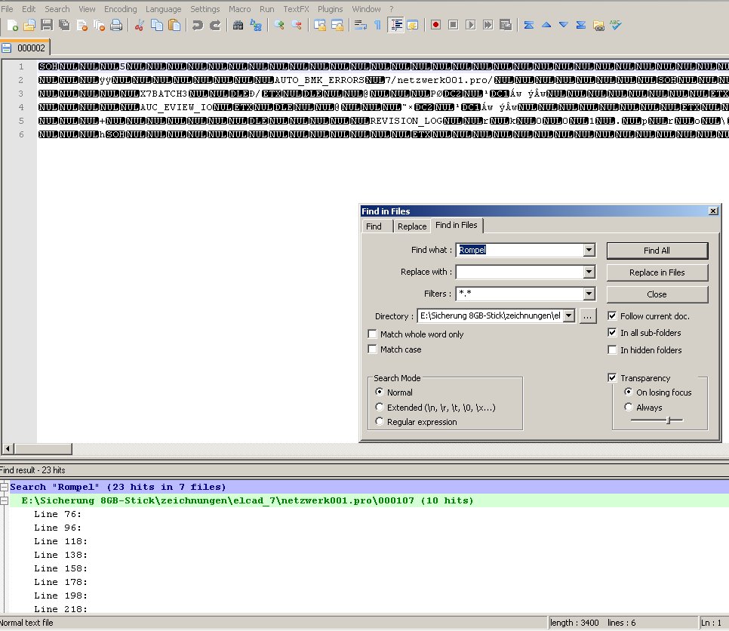Select On losing focus transparency option

point(629,392)
